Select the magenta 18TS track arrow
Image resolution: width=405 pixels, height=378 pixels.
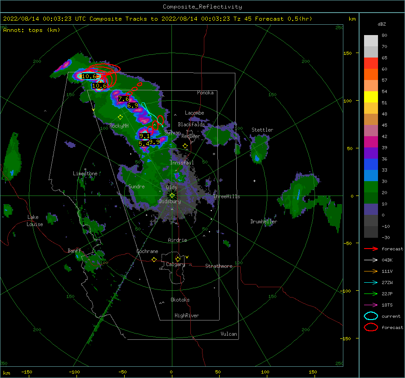[371, 305]
